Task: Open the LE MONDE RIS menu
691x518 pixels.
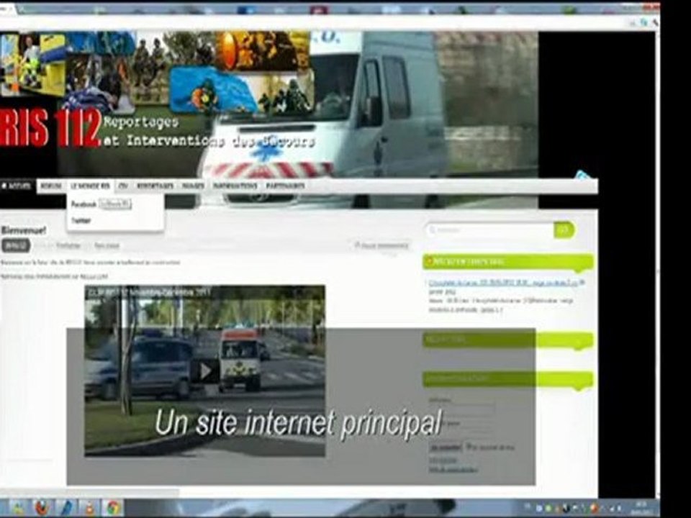Action: [91, 186]
